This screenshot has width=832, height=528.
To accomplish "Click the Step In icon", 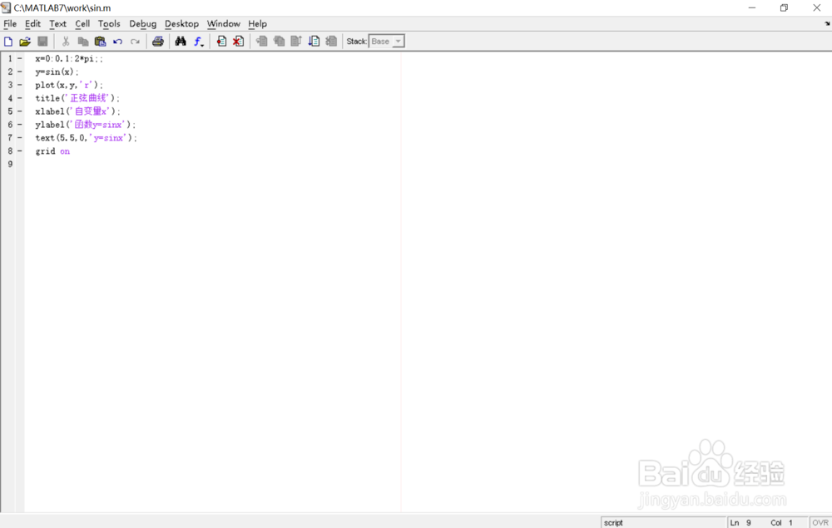I will coord(279,42).
